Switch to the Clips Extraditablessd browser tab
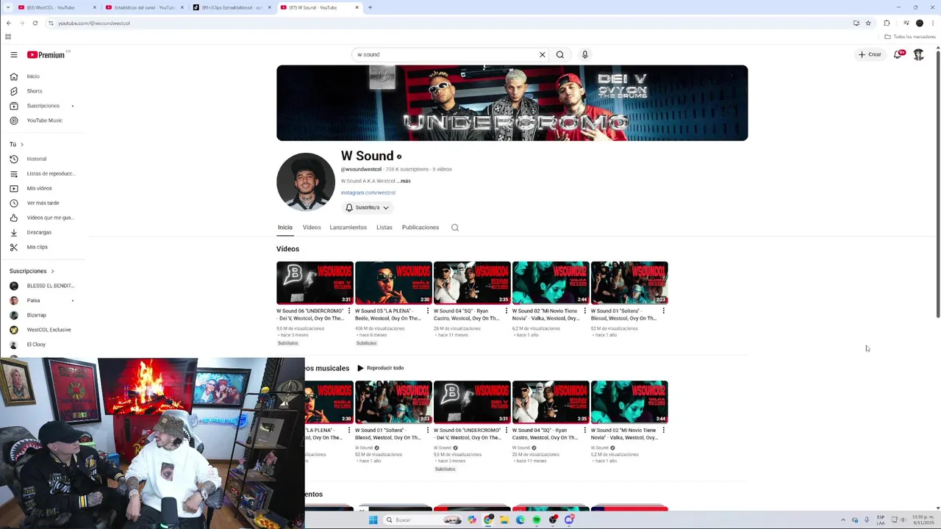This screenshot has width=941, height=529. click(232, 7)
